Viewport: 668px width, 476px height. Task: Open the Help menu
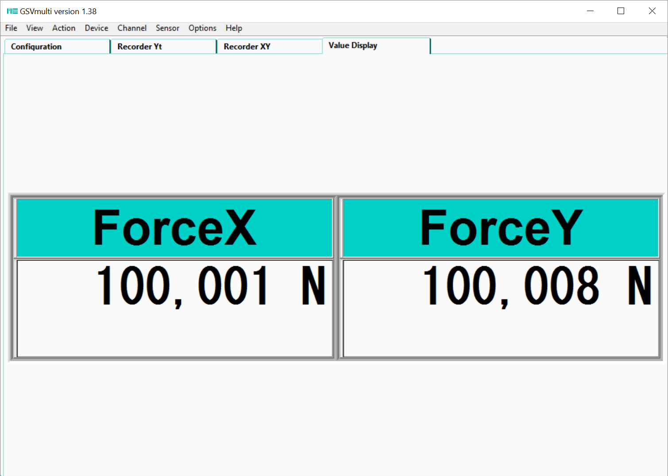coord(234,28)
